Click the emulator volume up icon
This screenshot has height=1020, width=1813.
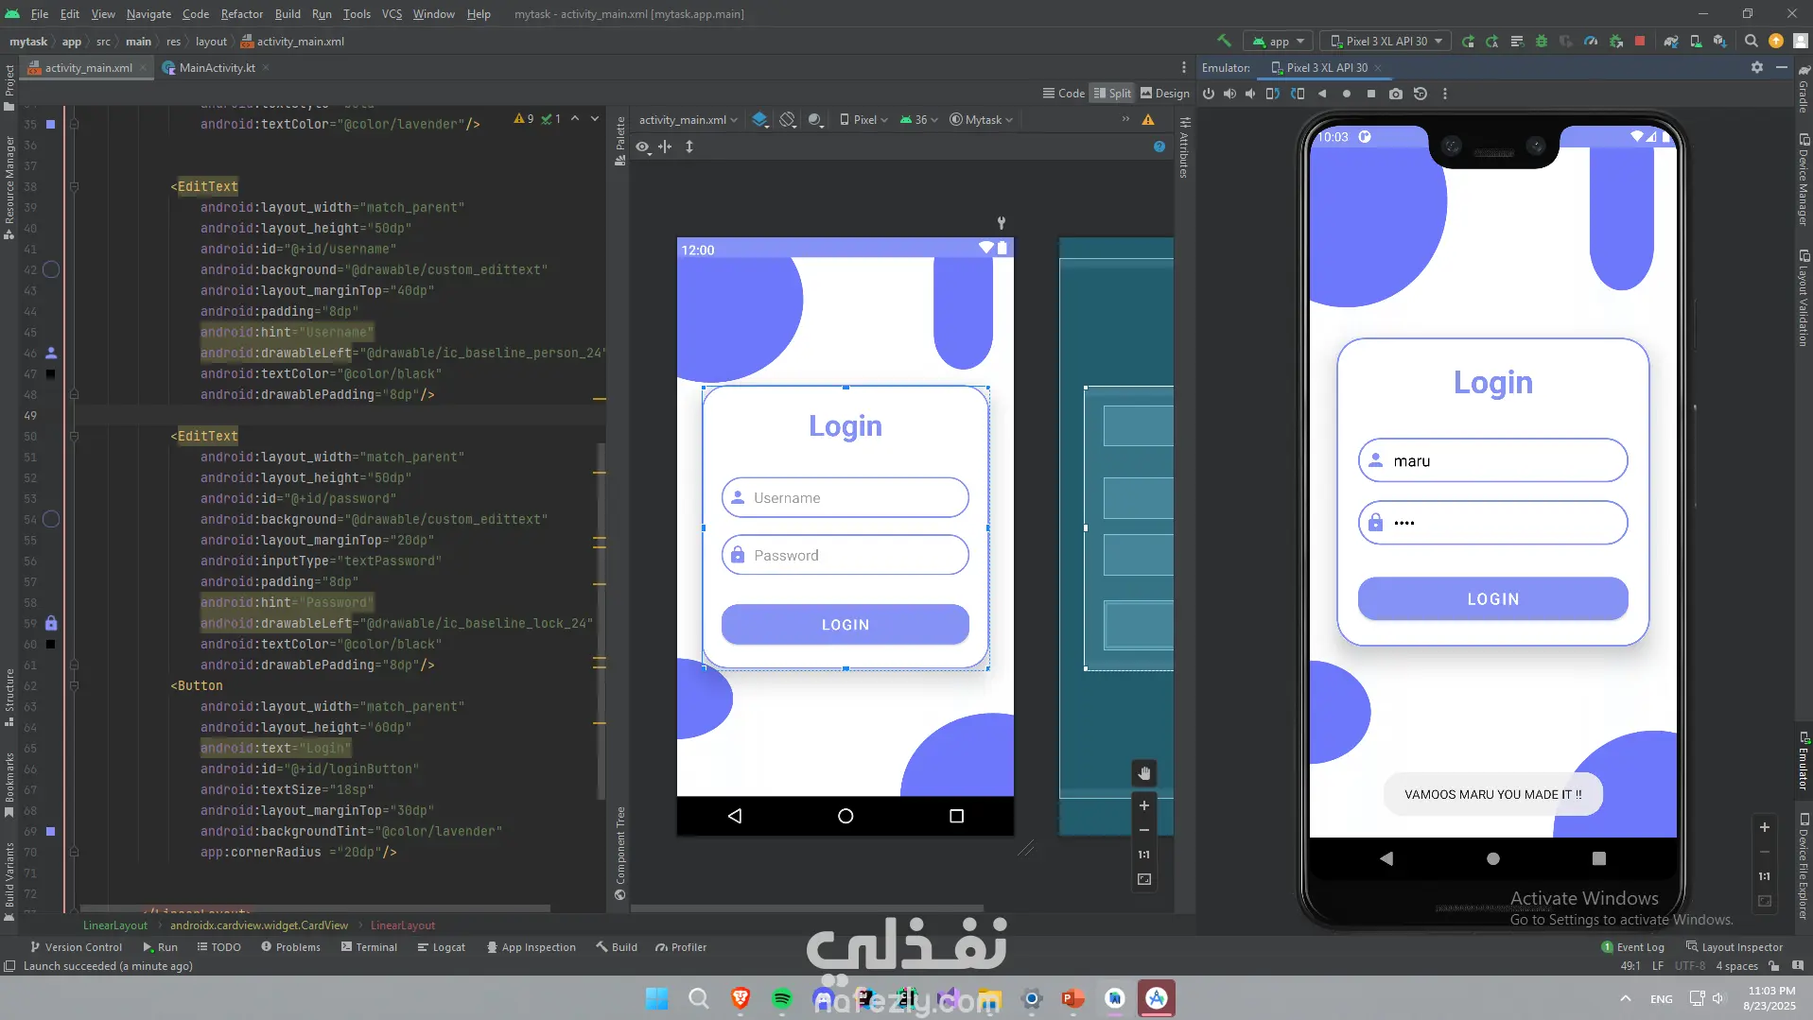(x=1229, y=94)
